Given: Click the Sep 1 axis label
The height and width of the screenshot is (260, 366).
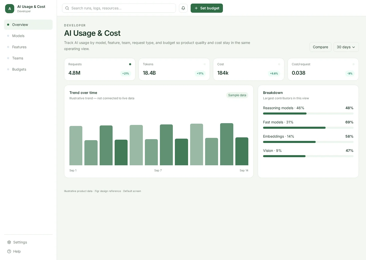Looking at the screenshot, I should pos(73,170).
